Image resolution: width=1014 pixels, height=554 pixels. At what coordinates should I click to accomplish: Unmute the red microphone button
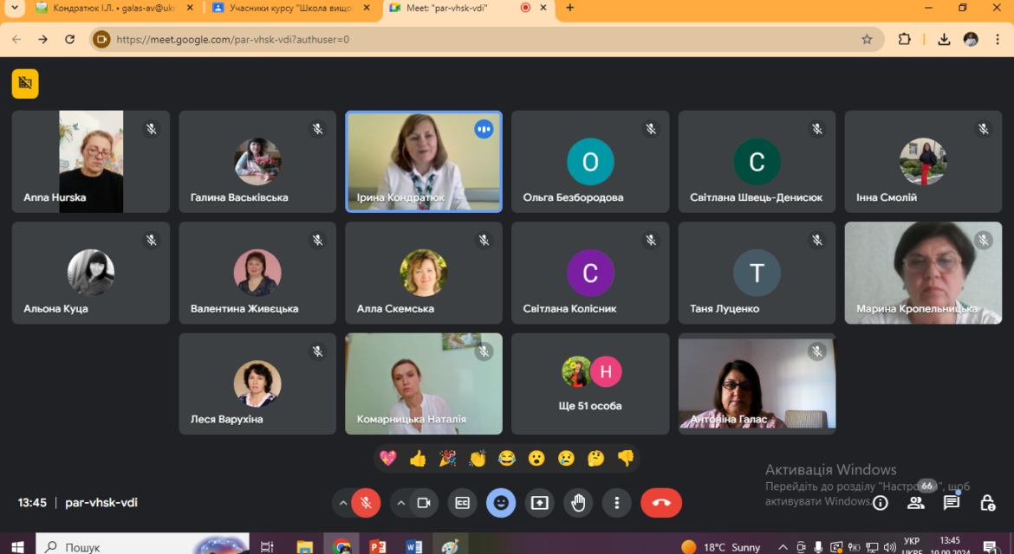click(366, 503)
